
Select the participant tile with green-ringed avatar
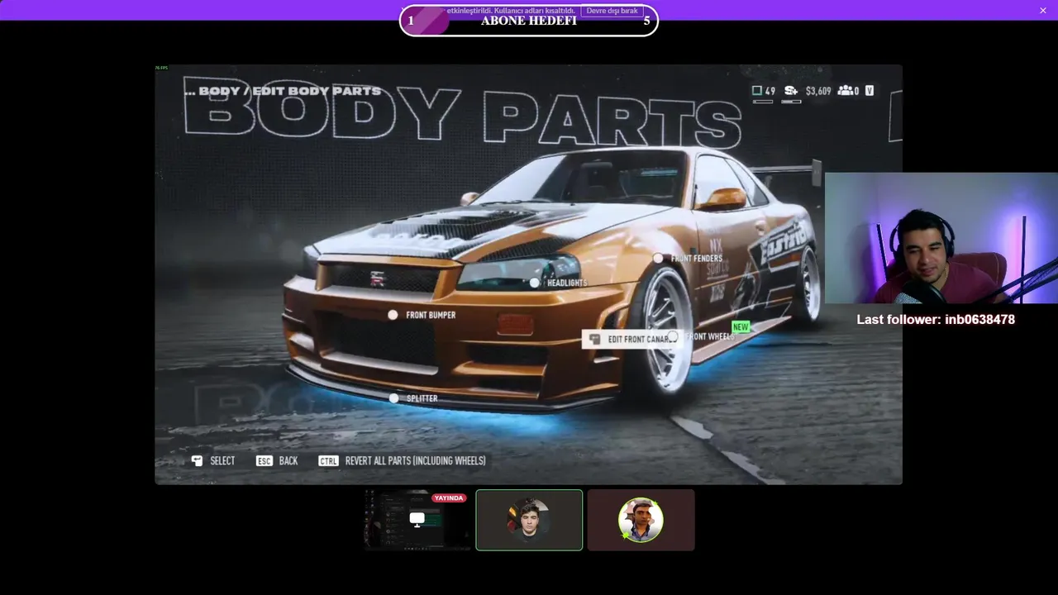[641, 520]
